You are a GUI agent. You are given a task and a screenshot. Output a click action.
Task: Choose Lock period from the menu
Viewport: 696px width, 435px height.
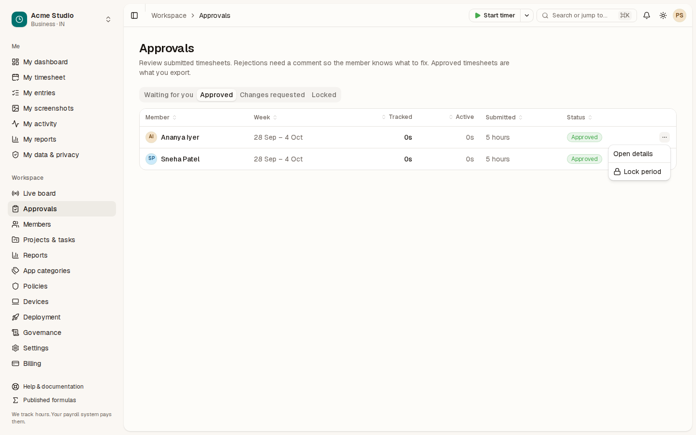point(639,172)
